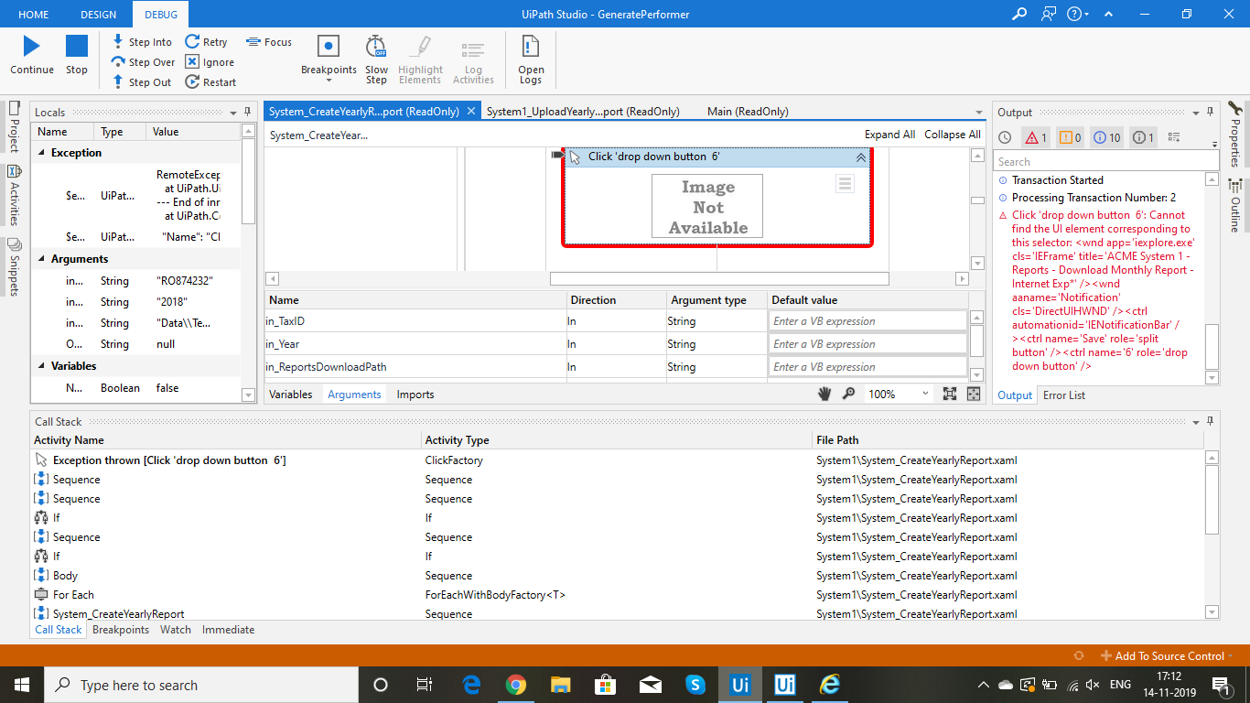The image size is (1250, 703).
Task: Stop the debug session
Action: point(77,55)
